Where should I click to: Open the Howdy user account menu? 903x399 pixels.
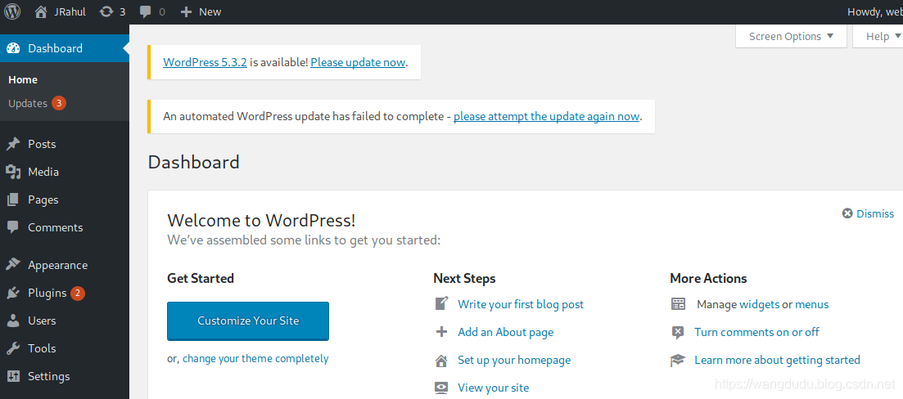coord(875,11)
